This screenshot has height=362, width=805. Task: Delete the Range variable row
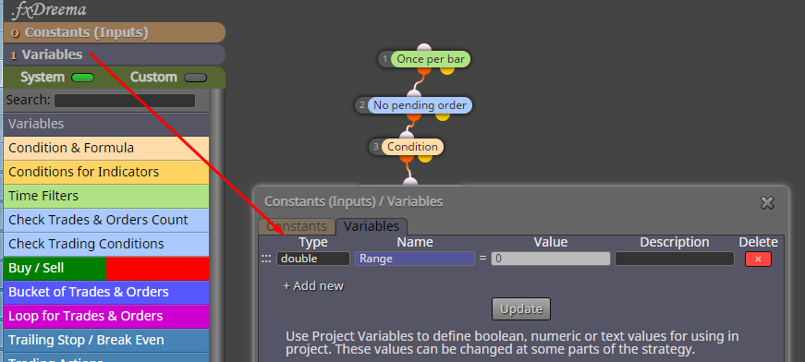point(758,259)
